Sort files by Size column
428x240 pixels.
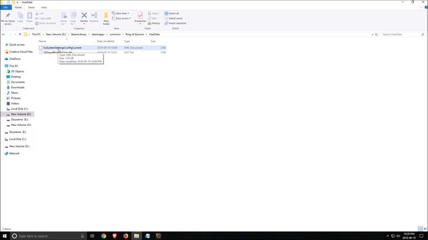tap(153, 41)
